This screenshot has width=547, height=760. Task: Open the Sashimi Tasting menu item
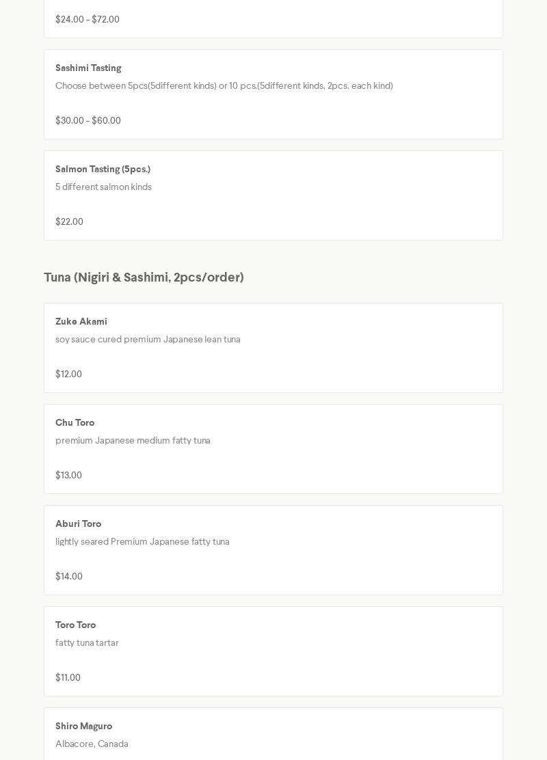click(88, 68)
